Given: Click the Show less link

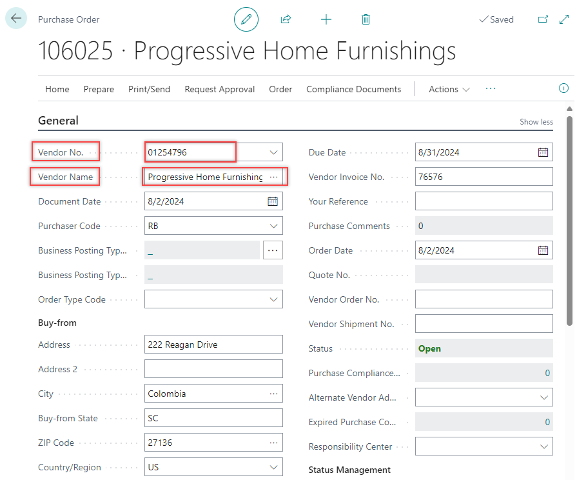Looking at the screenshot, I should [x=536, y=122].
